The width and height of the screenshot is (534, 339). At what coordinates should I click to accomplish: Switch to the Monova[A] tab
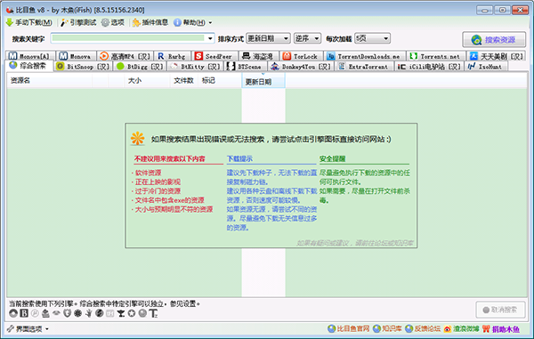click(x=30, y=56)
